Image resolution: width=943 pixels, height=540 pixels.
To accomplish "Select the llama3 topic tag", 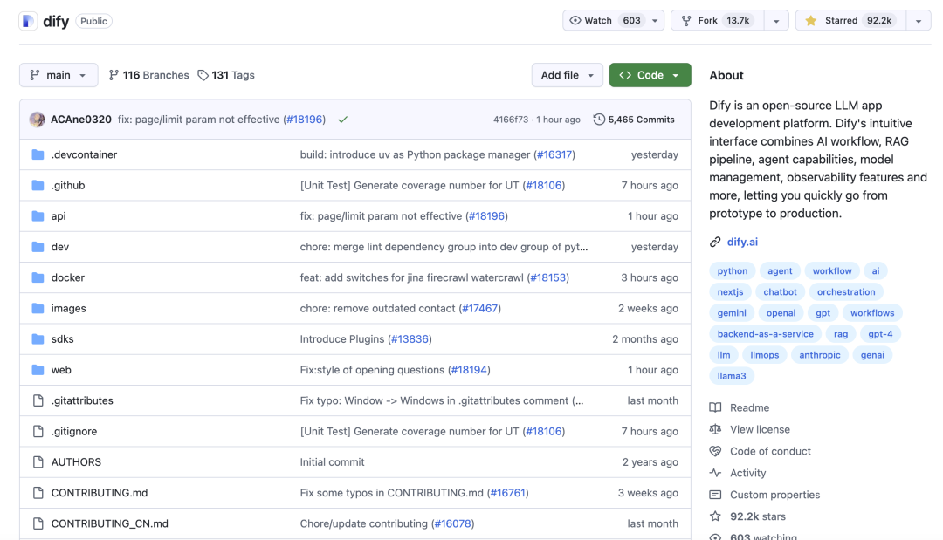I will pyautogui.click(x=732, y=376).
